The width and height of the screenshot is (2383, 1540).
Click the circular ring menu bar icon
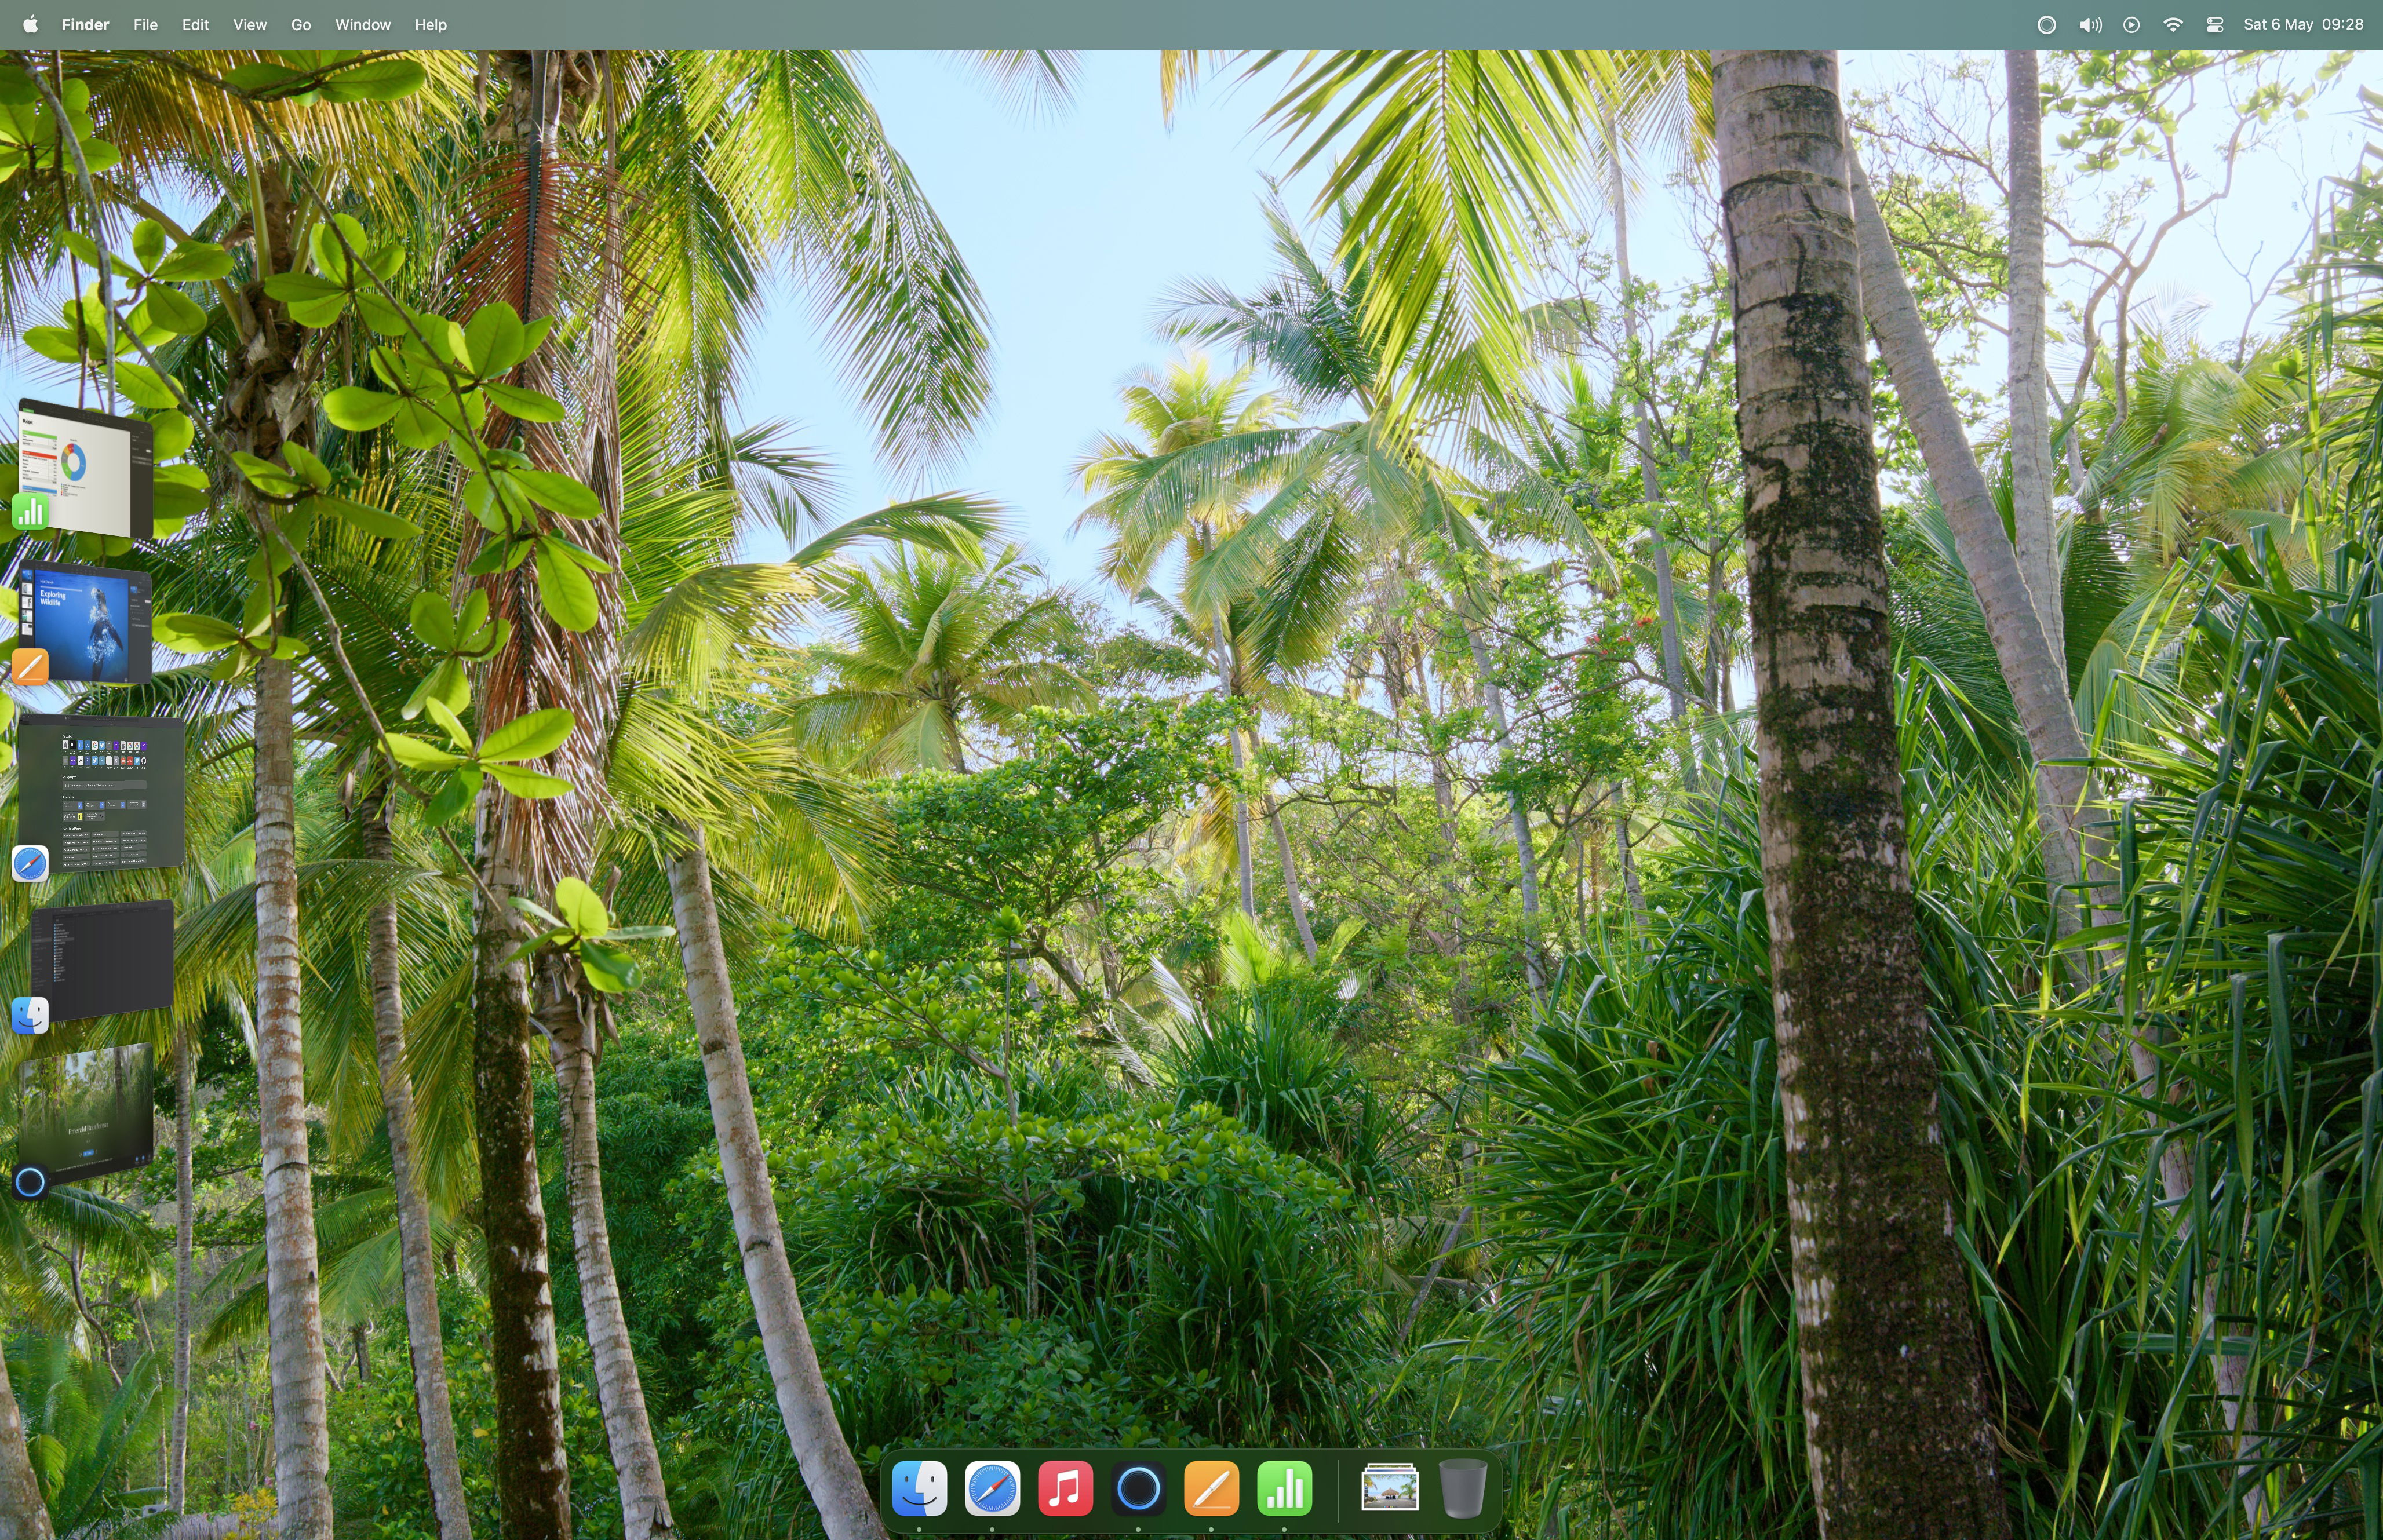pyautogui.click(x=2046, y=25)
